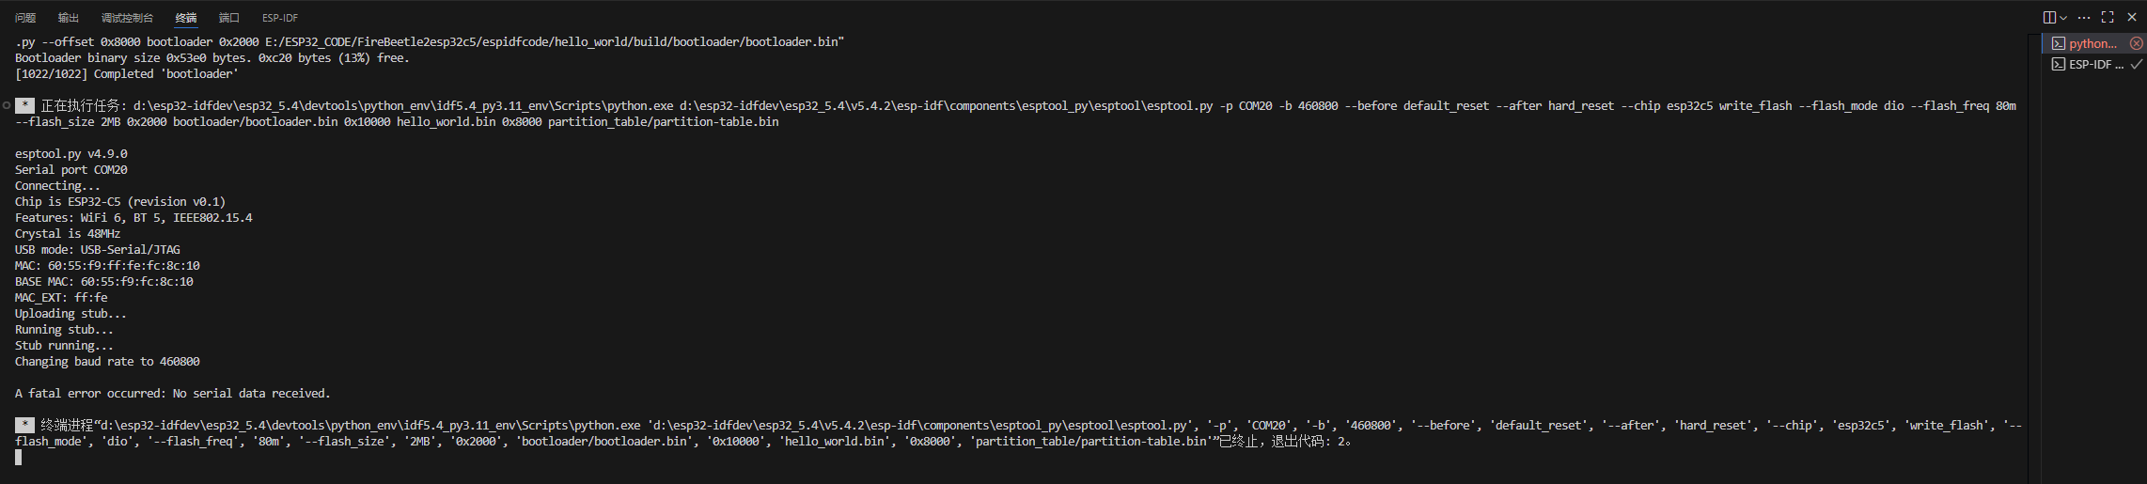The height and width of the screenshot is (484, 2147).
Task: Close the terminal panel
Action: point(2132,17)
